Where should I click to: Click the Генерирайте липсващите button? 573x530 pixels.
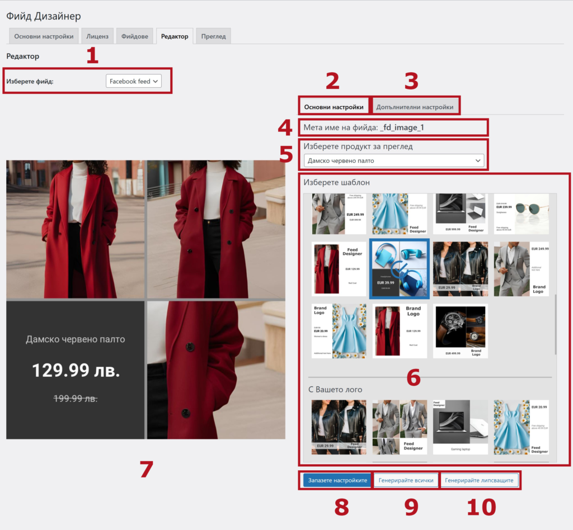pos(479,480)
